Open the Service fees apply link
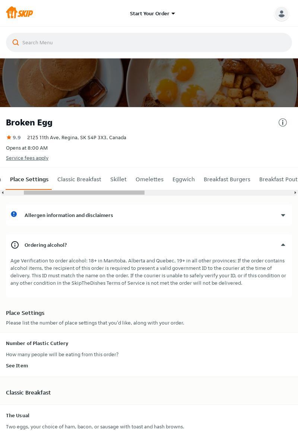This screenshot has width=298, height=431. click(27, 158)
